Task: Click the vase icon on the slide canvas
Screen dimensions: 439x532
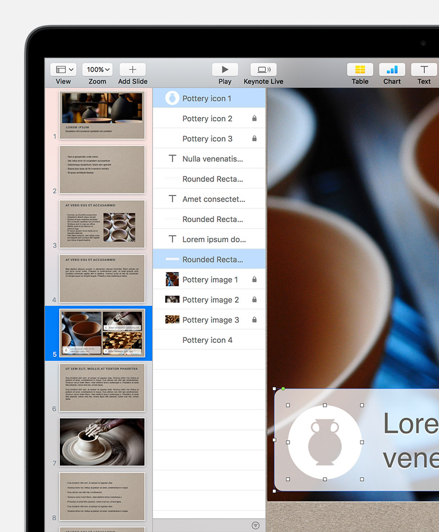Action: [x=324, y=442]
